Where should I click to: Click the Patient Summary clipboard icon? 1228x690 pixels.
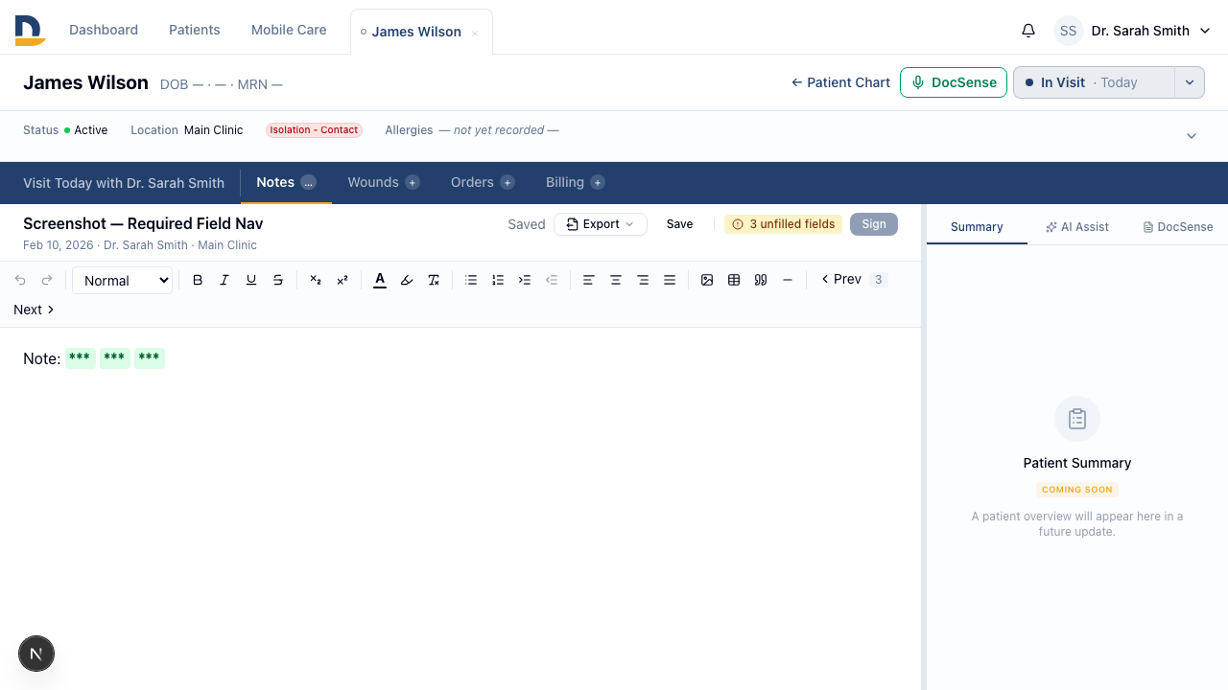coord(1077,419)
